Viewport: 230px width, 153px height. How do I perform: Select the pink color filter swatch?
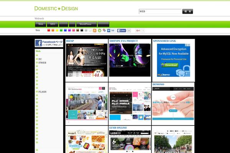point(74,30)
